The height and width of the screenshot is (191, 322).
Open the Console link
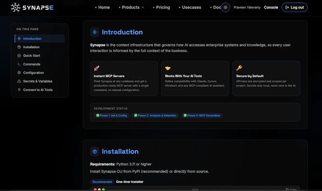click(x=271, y=7)
